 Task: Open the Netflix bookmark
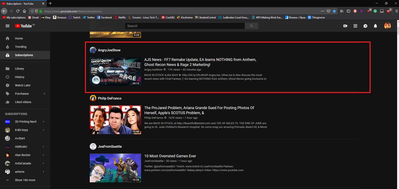click(x=120, y=17)
